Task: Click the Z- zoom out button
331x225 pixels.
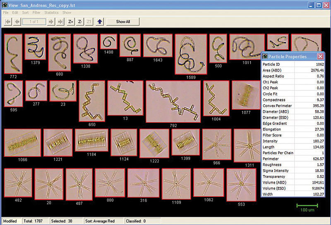Action: click(80, 22)
